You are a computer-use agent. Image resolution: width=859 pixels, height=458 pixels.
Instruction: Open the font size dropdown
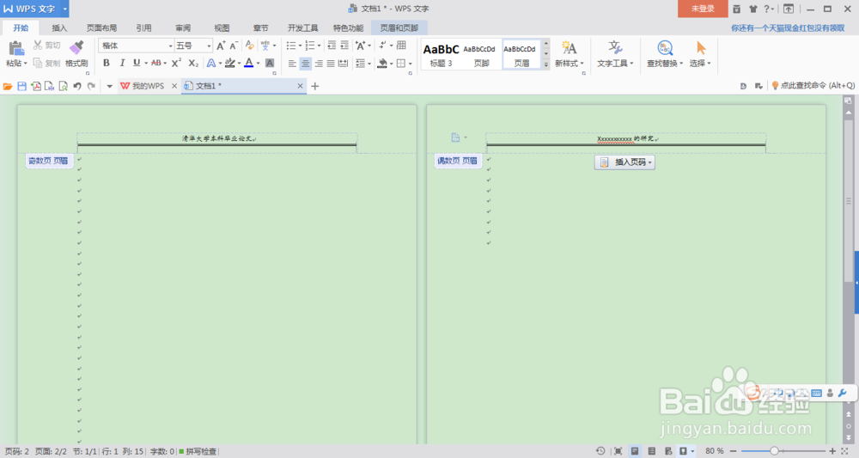209,46
